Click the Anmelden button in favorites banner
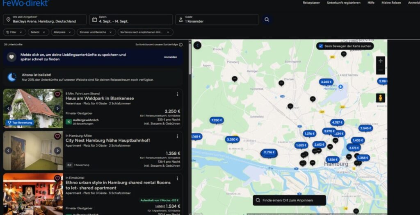Image resolution: width=420 pixels, height=215 pixels. pos(170,57)
